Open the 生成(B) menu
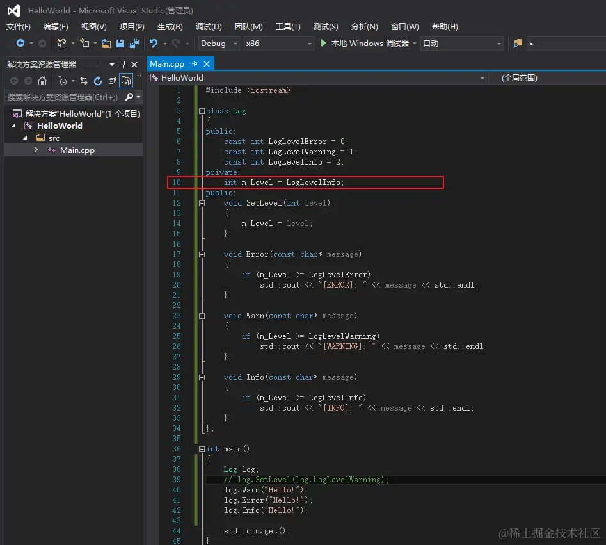Viewport: 606px width, 545px height. coord(170,27)
